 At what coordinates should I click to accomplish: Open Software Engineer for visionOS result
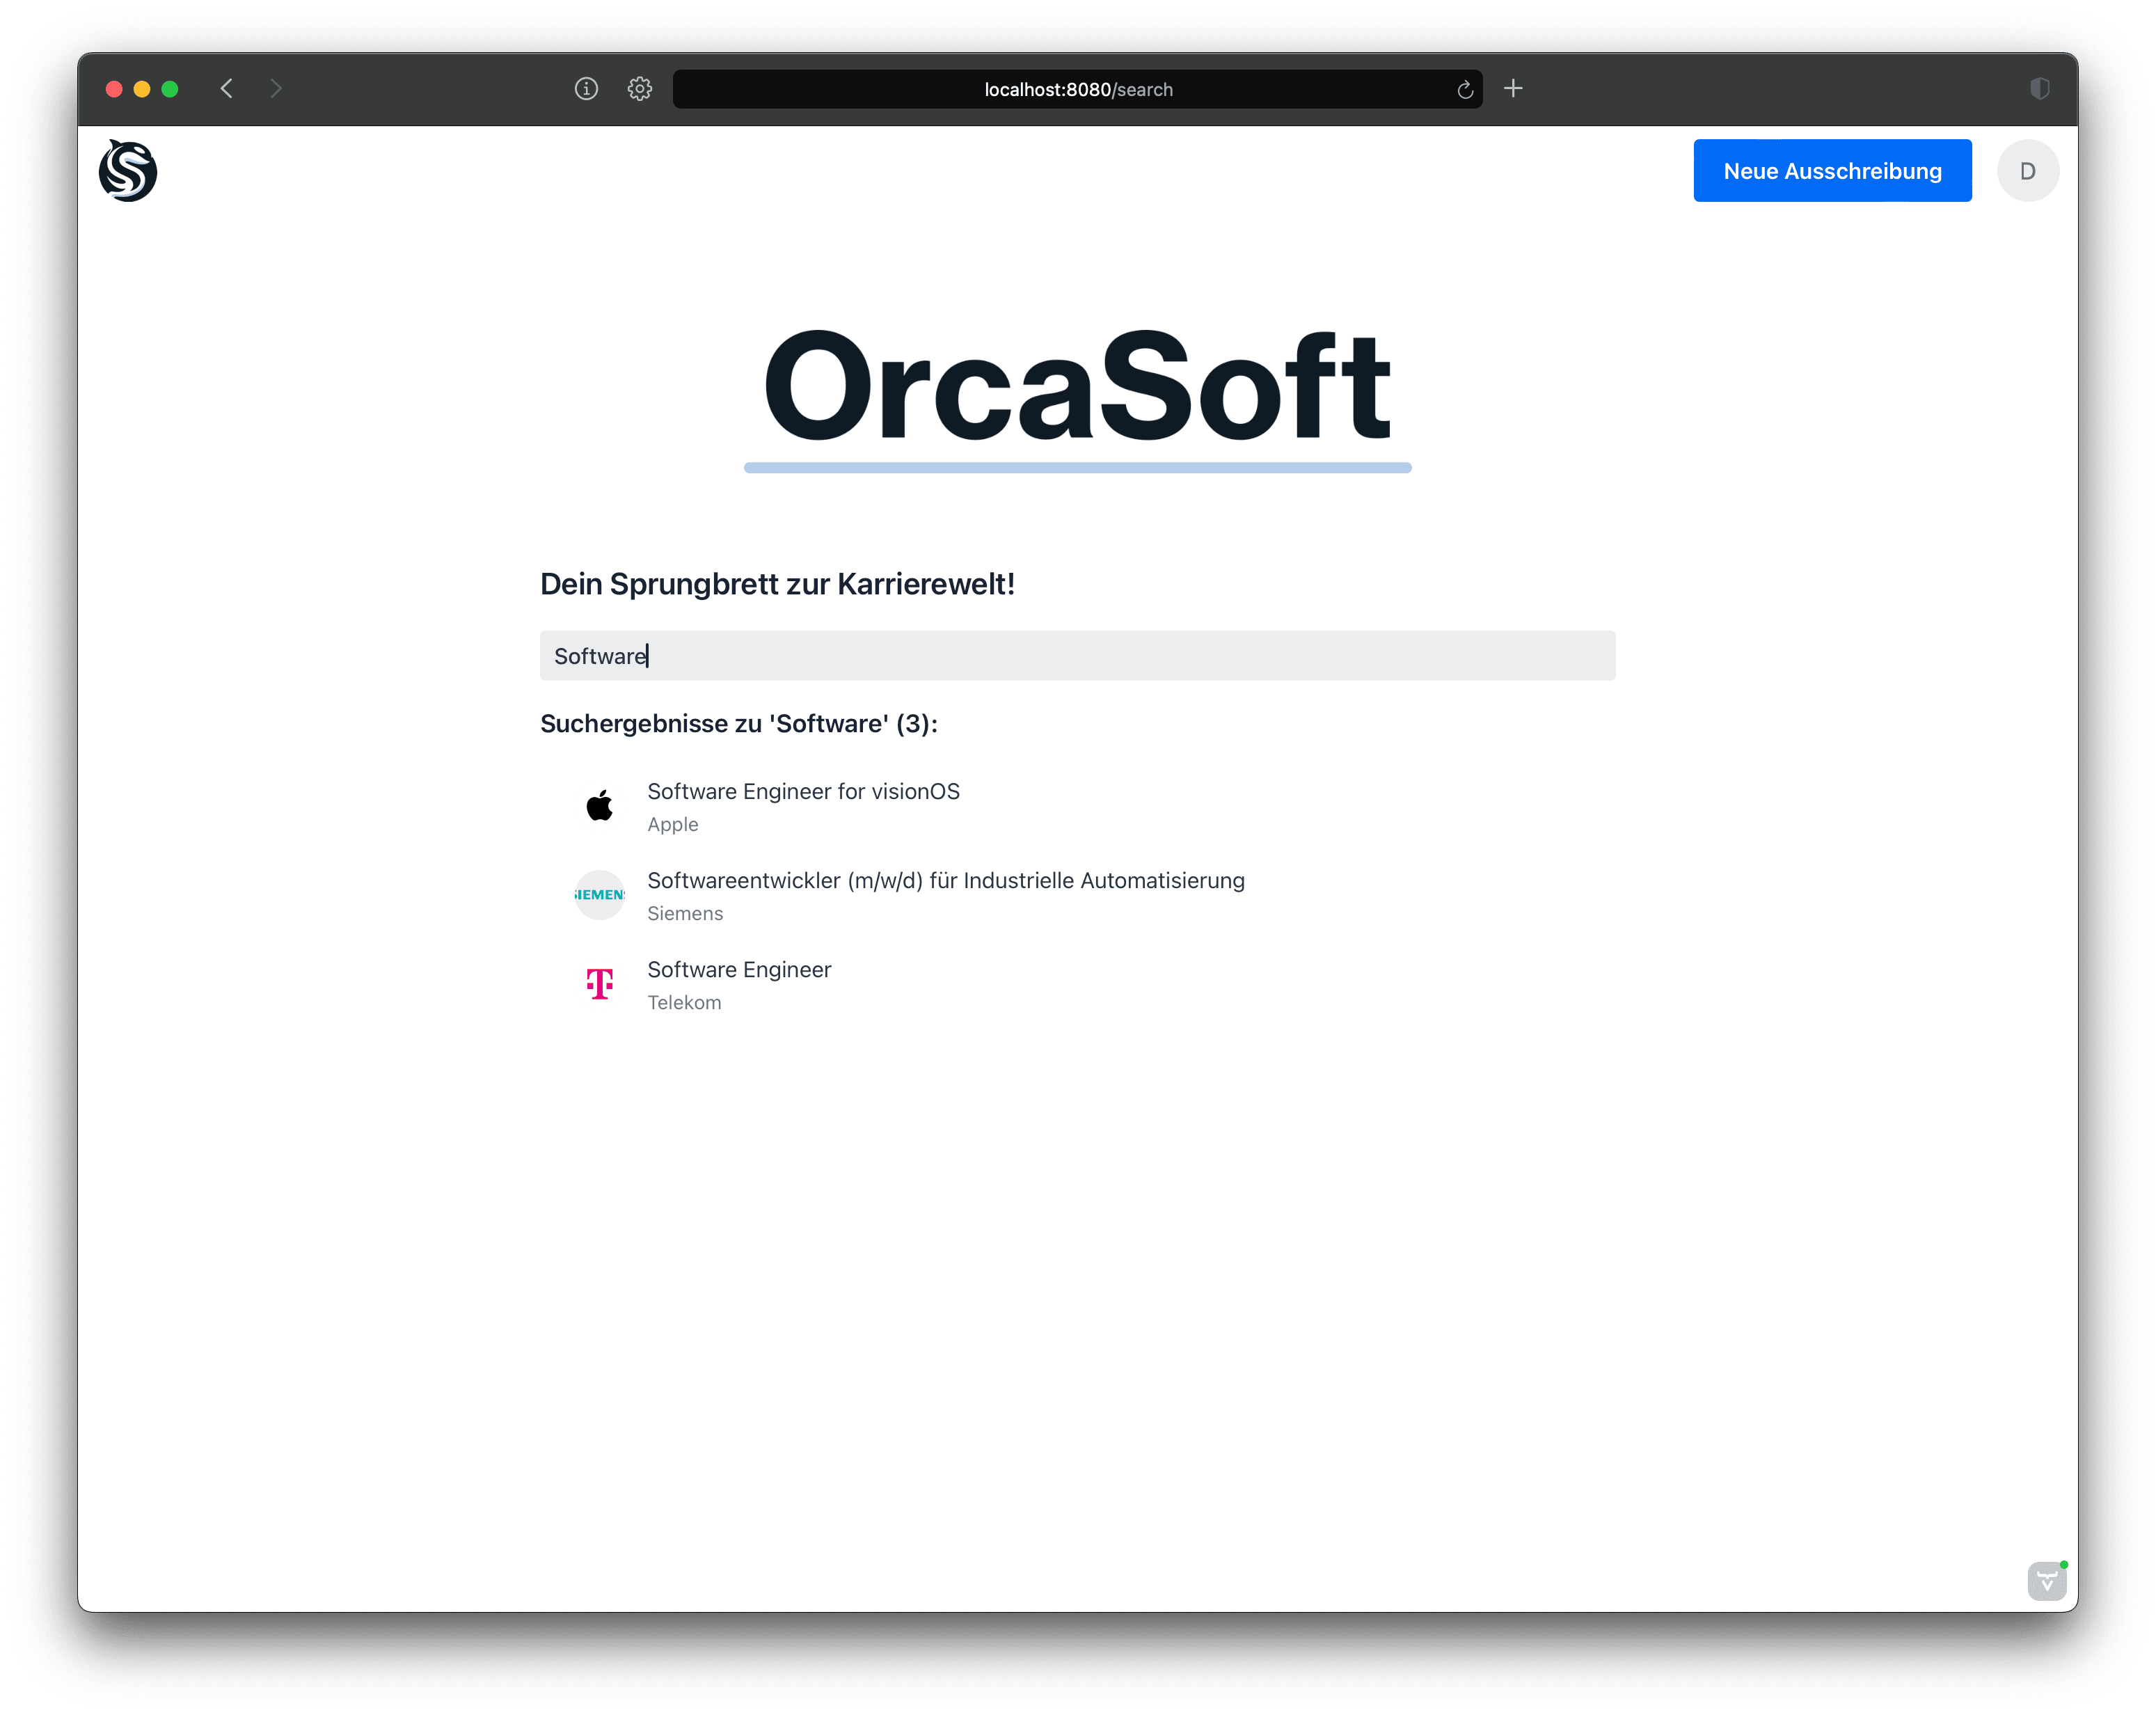tap(803, 792)
